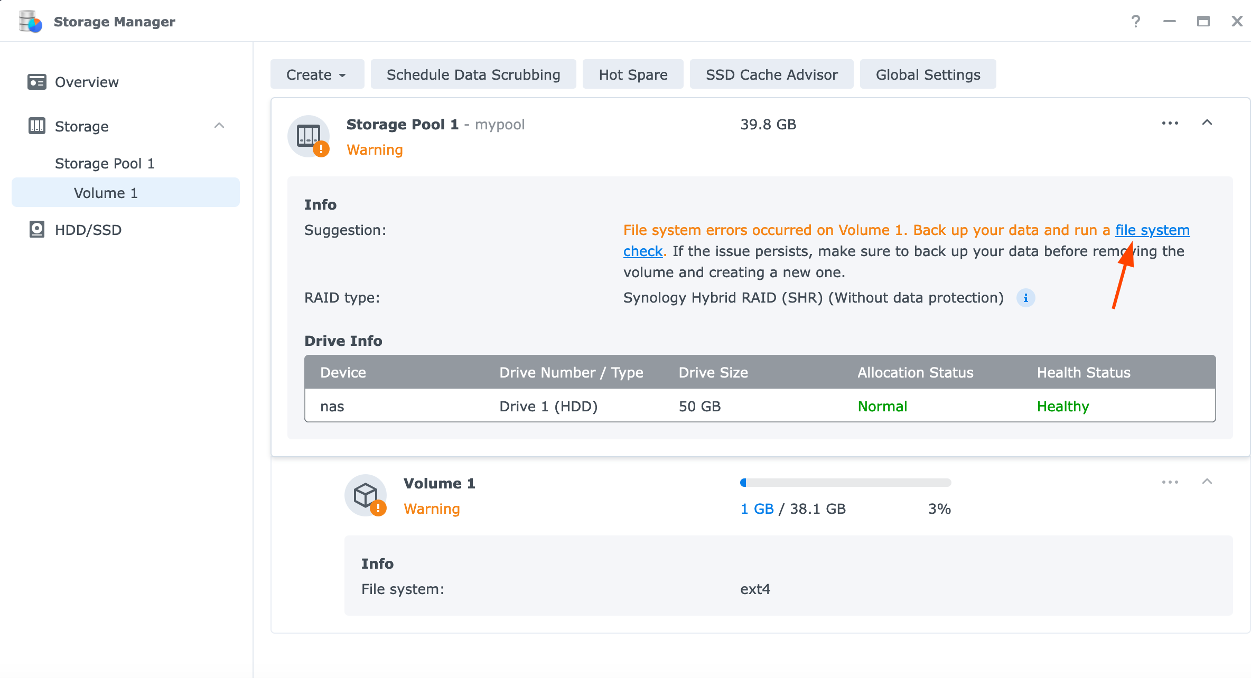This screenshot has height=678, width=1251.
Task: Click the file system check link
Action: 1152,230
